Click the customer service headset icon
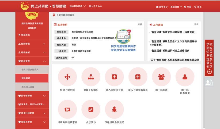 tap(209, 83)
